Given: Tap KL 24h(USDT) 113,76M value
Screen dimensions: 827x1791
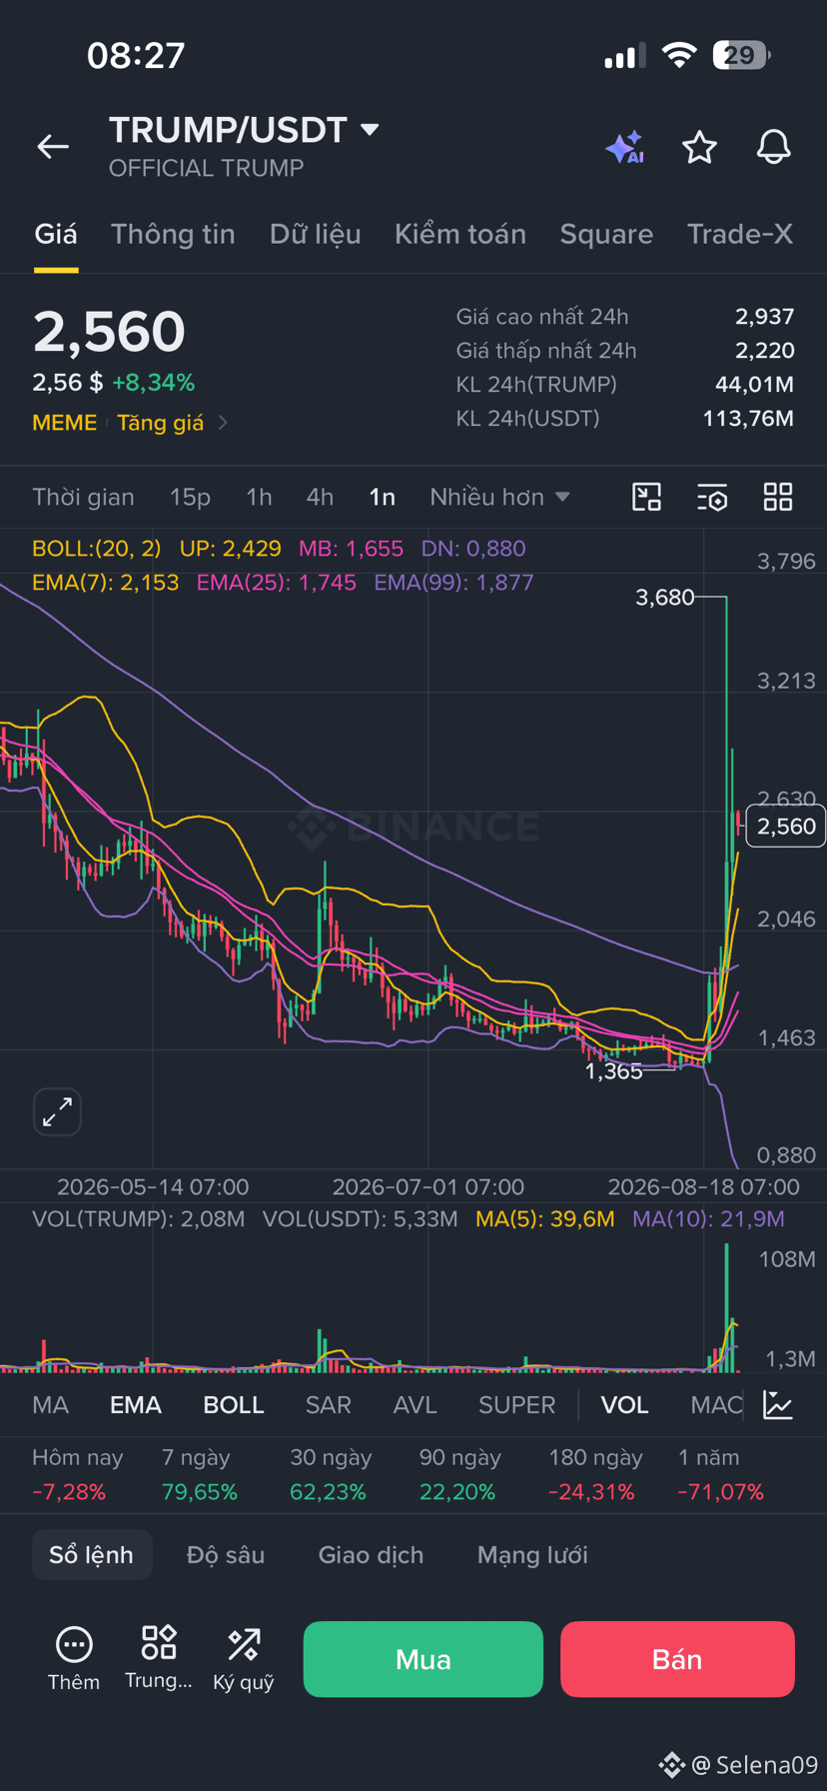Looking at the screenshot, I should pos(748,418).
